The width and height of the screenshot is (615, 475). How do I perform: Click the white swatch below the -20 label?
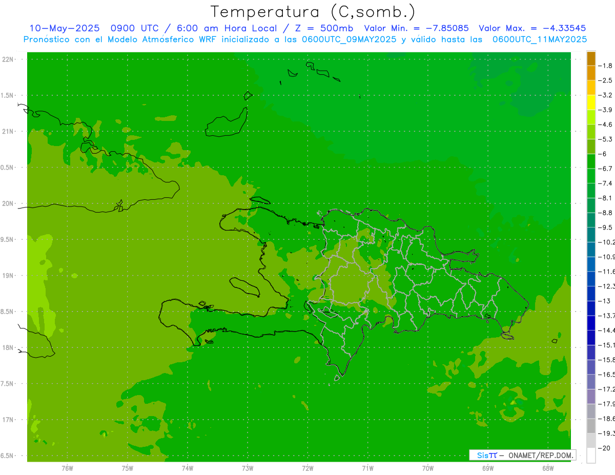click(591, 455)
